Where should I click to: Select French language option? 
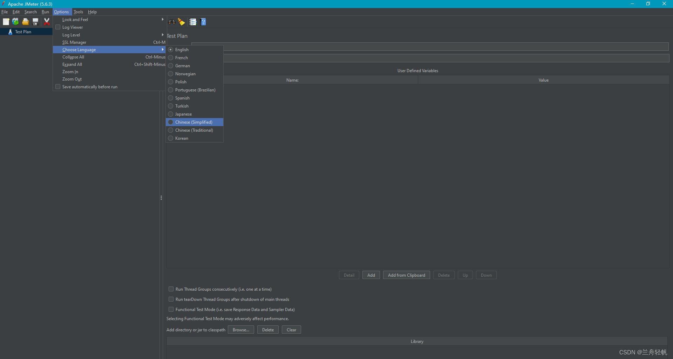click(195, 58)
